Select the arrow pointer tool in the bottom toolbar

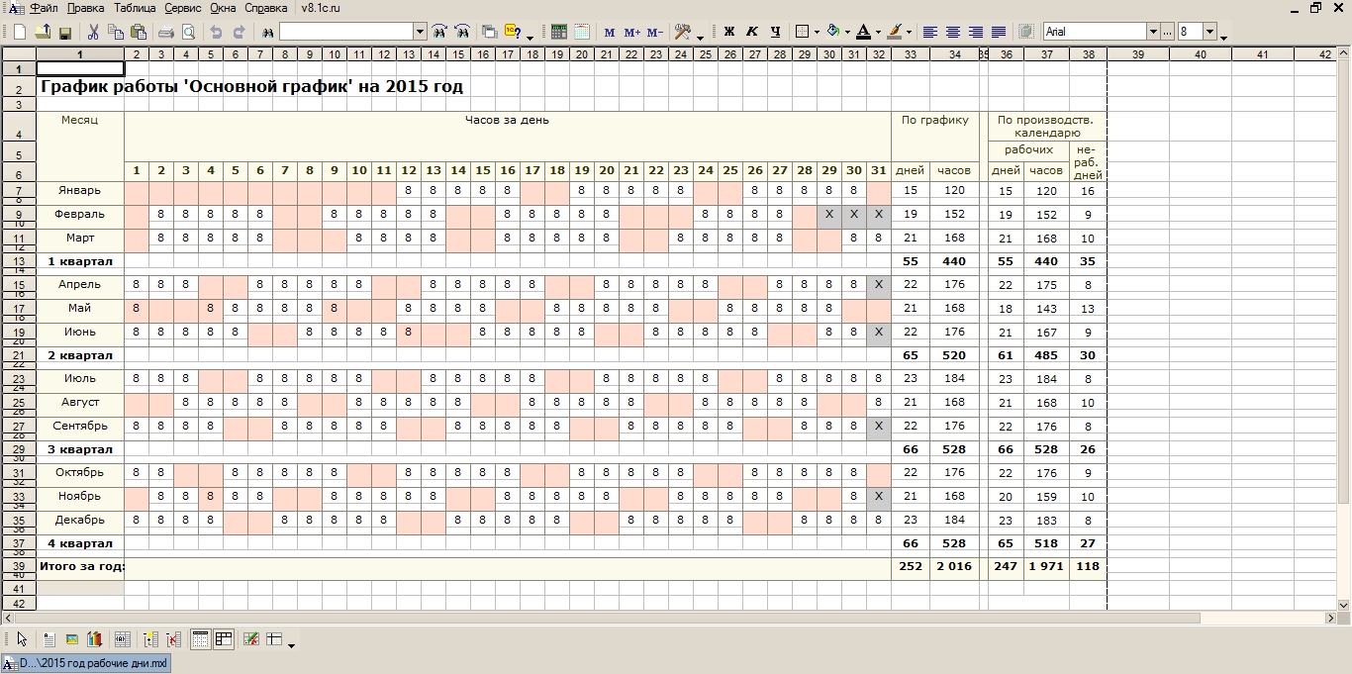[x=22, y=639]
